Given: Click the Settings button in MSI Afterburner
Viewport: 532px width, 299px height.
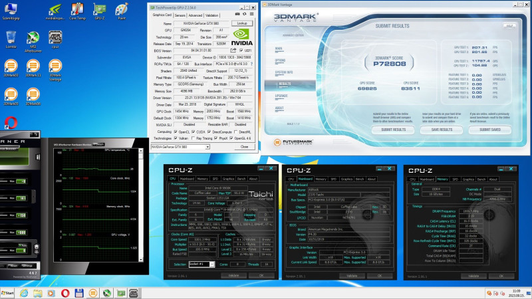Looking at the screenshot, I should click(27, 266).
